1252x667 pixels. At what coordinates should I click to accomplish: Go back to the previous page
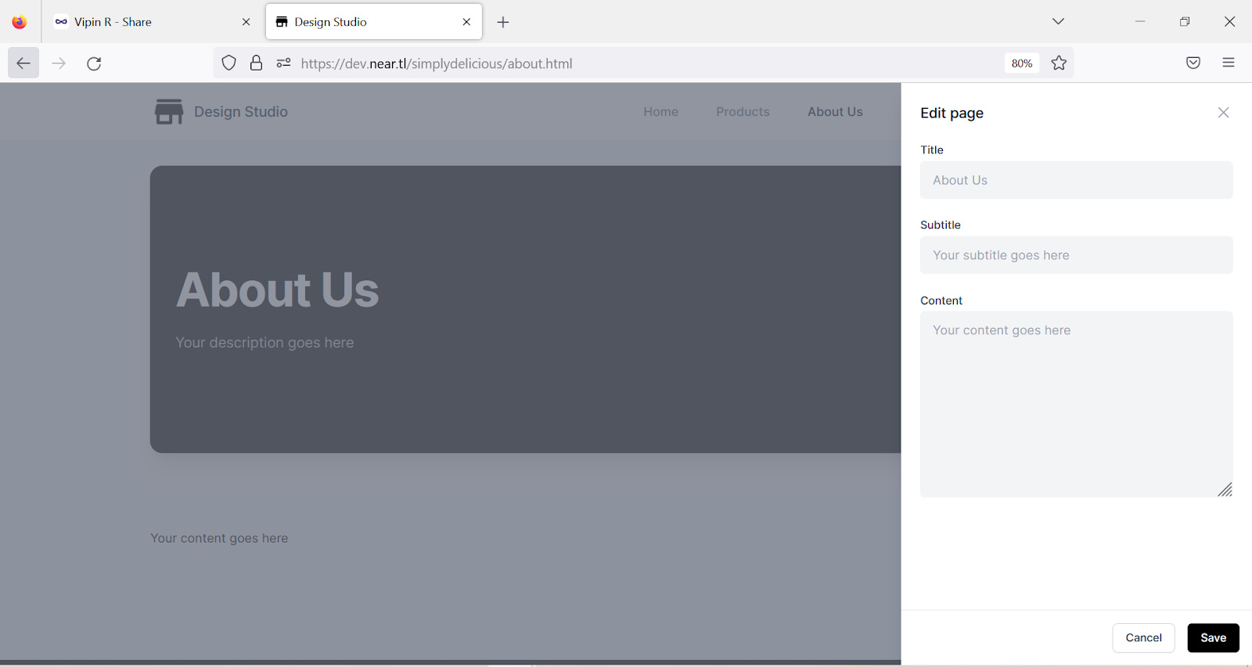coord(23,63)
